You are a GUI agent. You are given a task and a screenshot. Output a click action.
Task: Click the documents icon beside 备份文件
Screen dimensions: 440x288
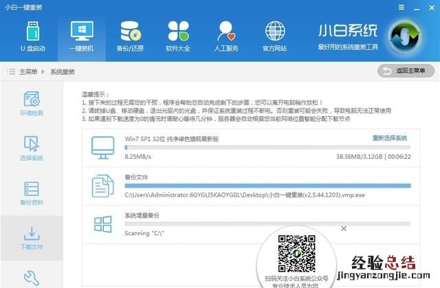pyautogui.click(x=102, y=186)
